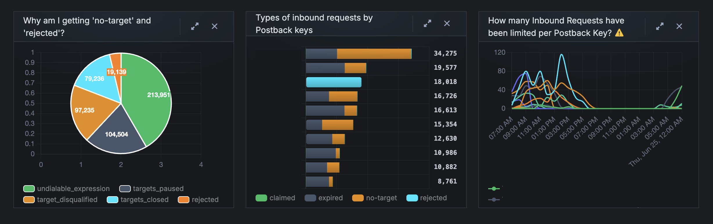Select the cyan rejected bar for 18,018
Image resolution: width=713 pixels, height=224 pixels.
point(334,82)
